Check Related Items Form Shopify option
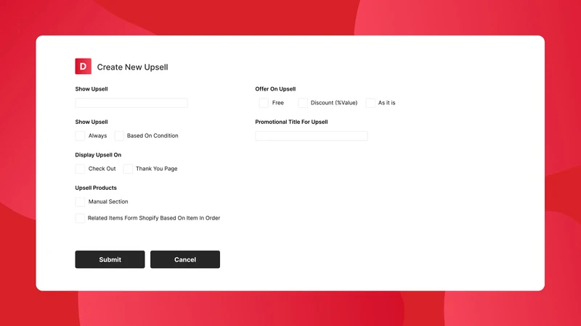This screenshot has width=581, height=326. tap(80, 218)
